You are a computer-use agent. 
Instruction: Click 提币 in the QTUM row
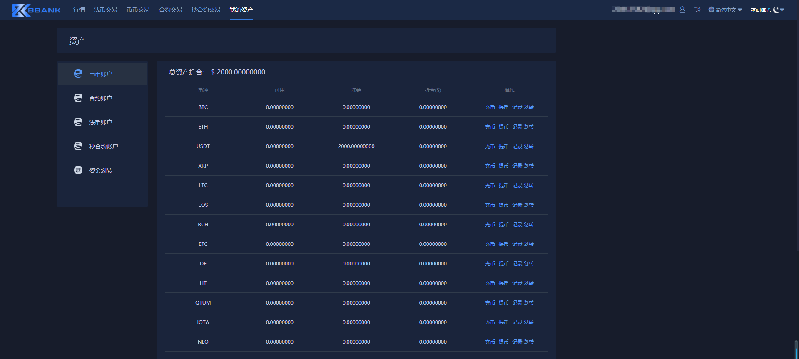click(504, 303)
